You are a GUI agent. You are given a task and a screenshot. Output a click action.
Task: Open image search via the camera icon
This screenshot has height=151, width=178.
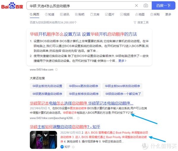[146, 6]
